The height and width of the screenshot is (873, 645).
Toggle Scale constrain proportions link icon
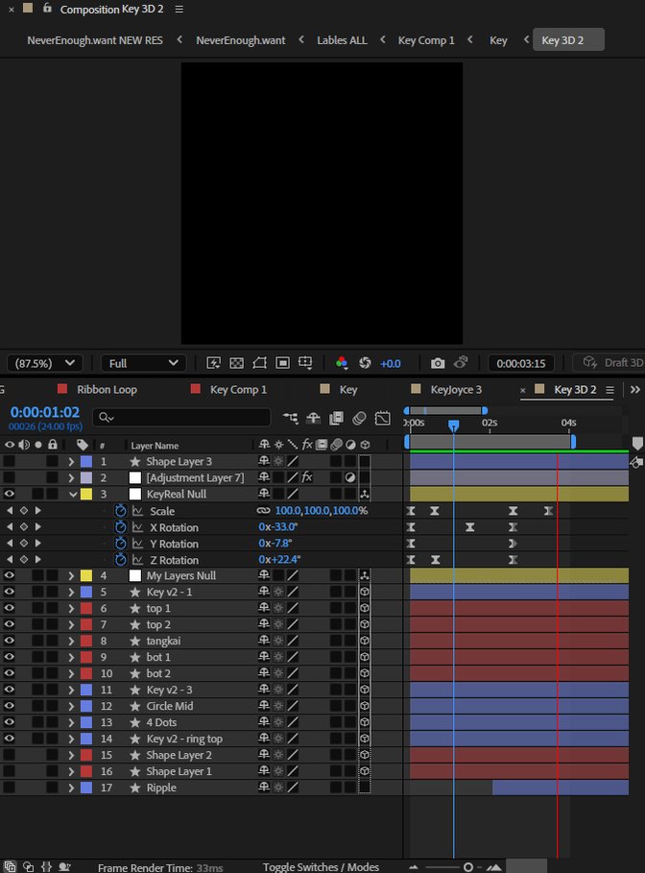coord(263,511)
